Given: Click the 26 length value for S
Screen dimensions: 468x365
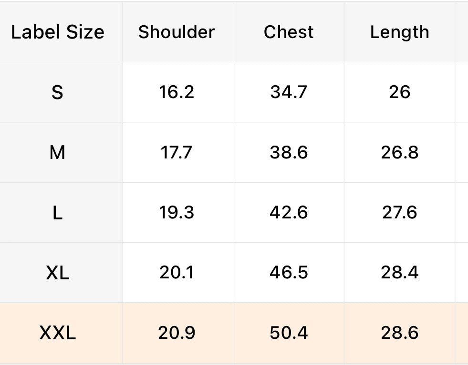Looking at the screenshot, I should point(400,92).
